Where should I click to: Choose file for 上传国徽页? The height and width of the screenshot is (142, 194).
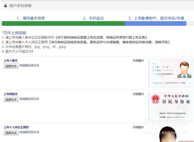click(11, 100)
